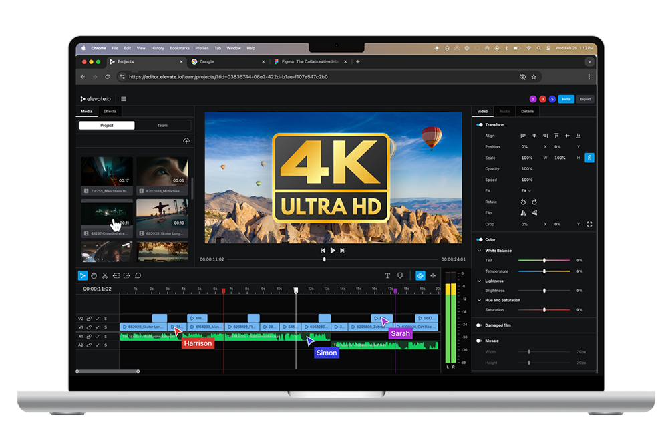668x445 pixels.
Task: Flip the clip horizontally
Action: (523, 213)
